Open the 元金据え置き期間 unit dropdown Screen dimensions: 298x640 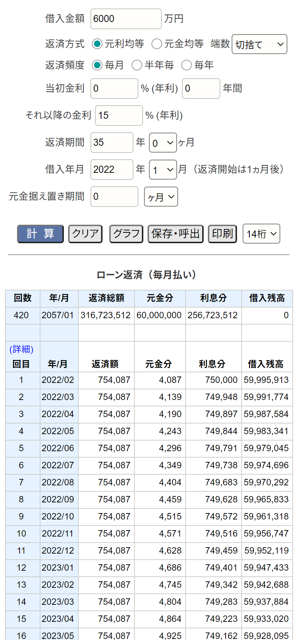[161, 197]
